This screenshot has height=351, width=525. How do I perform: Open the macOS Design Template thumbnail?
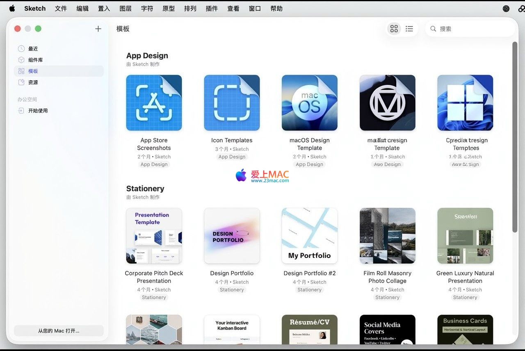(310, 103)
